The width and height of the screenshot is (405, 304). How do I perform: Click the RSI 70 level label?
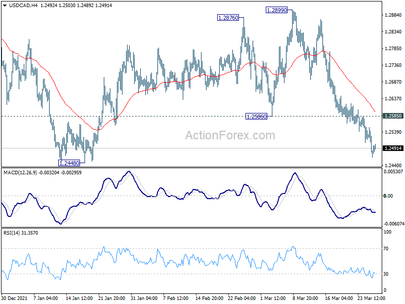tap(386, 249)
